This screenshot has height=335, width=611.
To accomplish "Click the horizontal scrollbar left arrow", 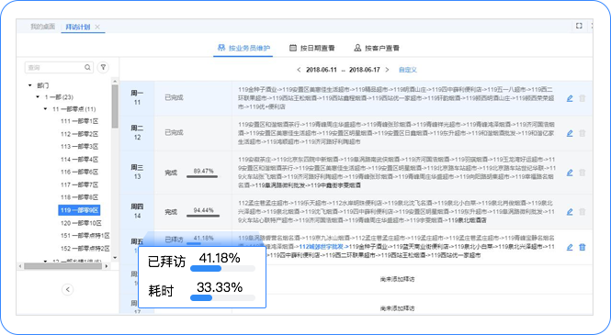I will click(20, 266).
